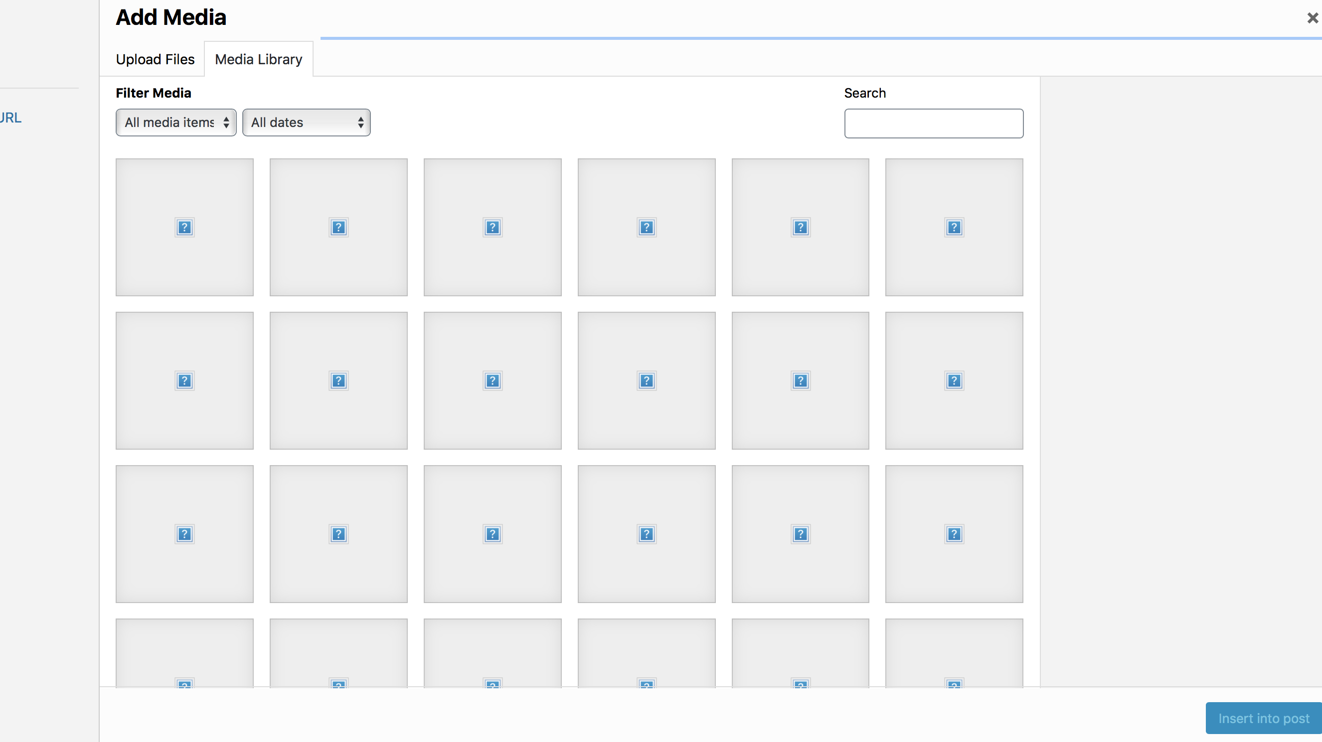Select the sixth thumbnail in the fourth row
This screenshot has width=1322, height=742.
coord(955,653)
